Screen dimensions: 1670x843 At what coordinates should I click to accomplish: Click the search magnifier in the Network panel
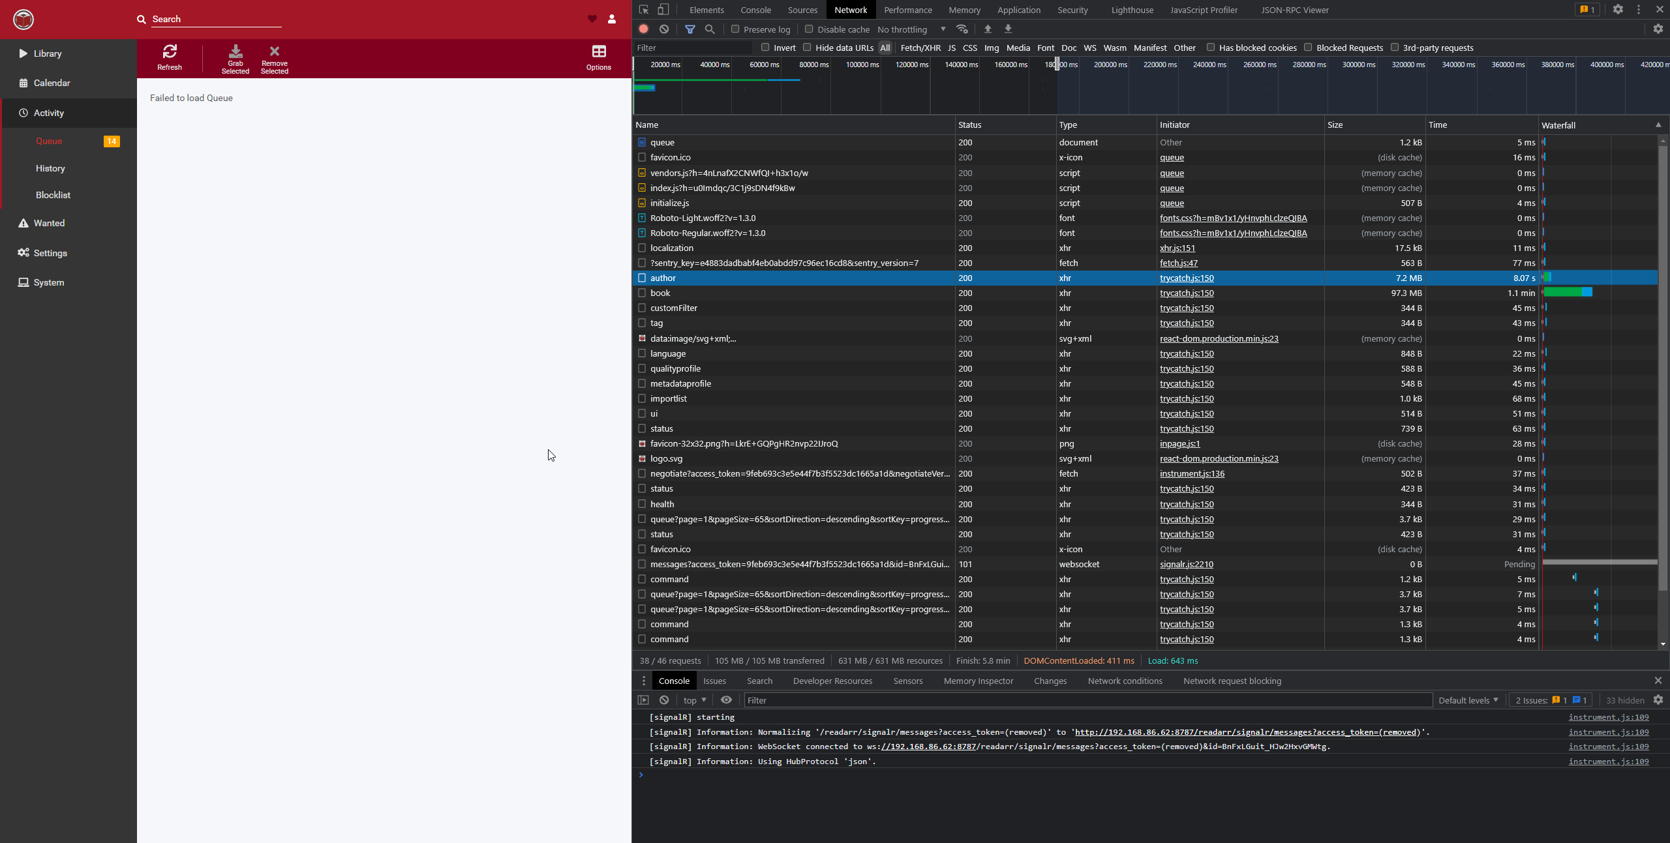coord(710,29)
